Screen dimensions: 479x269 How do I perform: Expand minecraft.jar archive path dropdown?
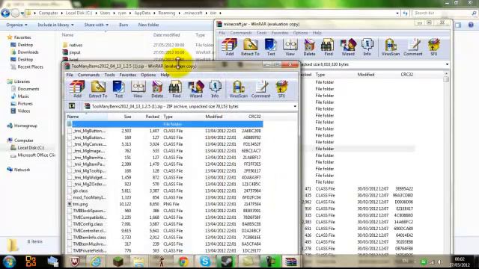click(447, 64)
